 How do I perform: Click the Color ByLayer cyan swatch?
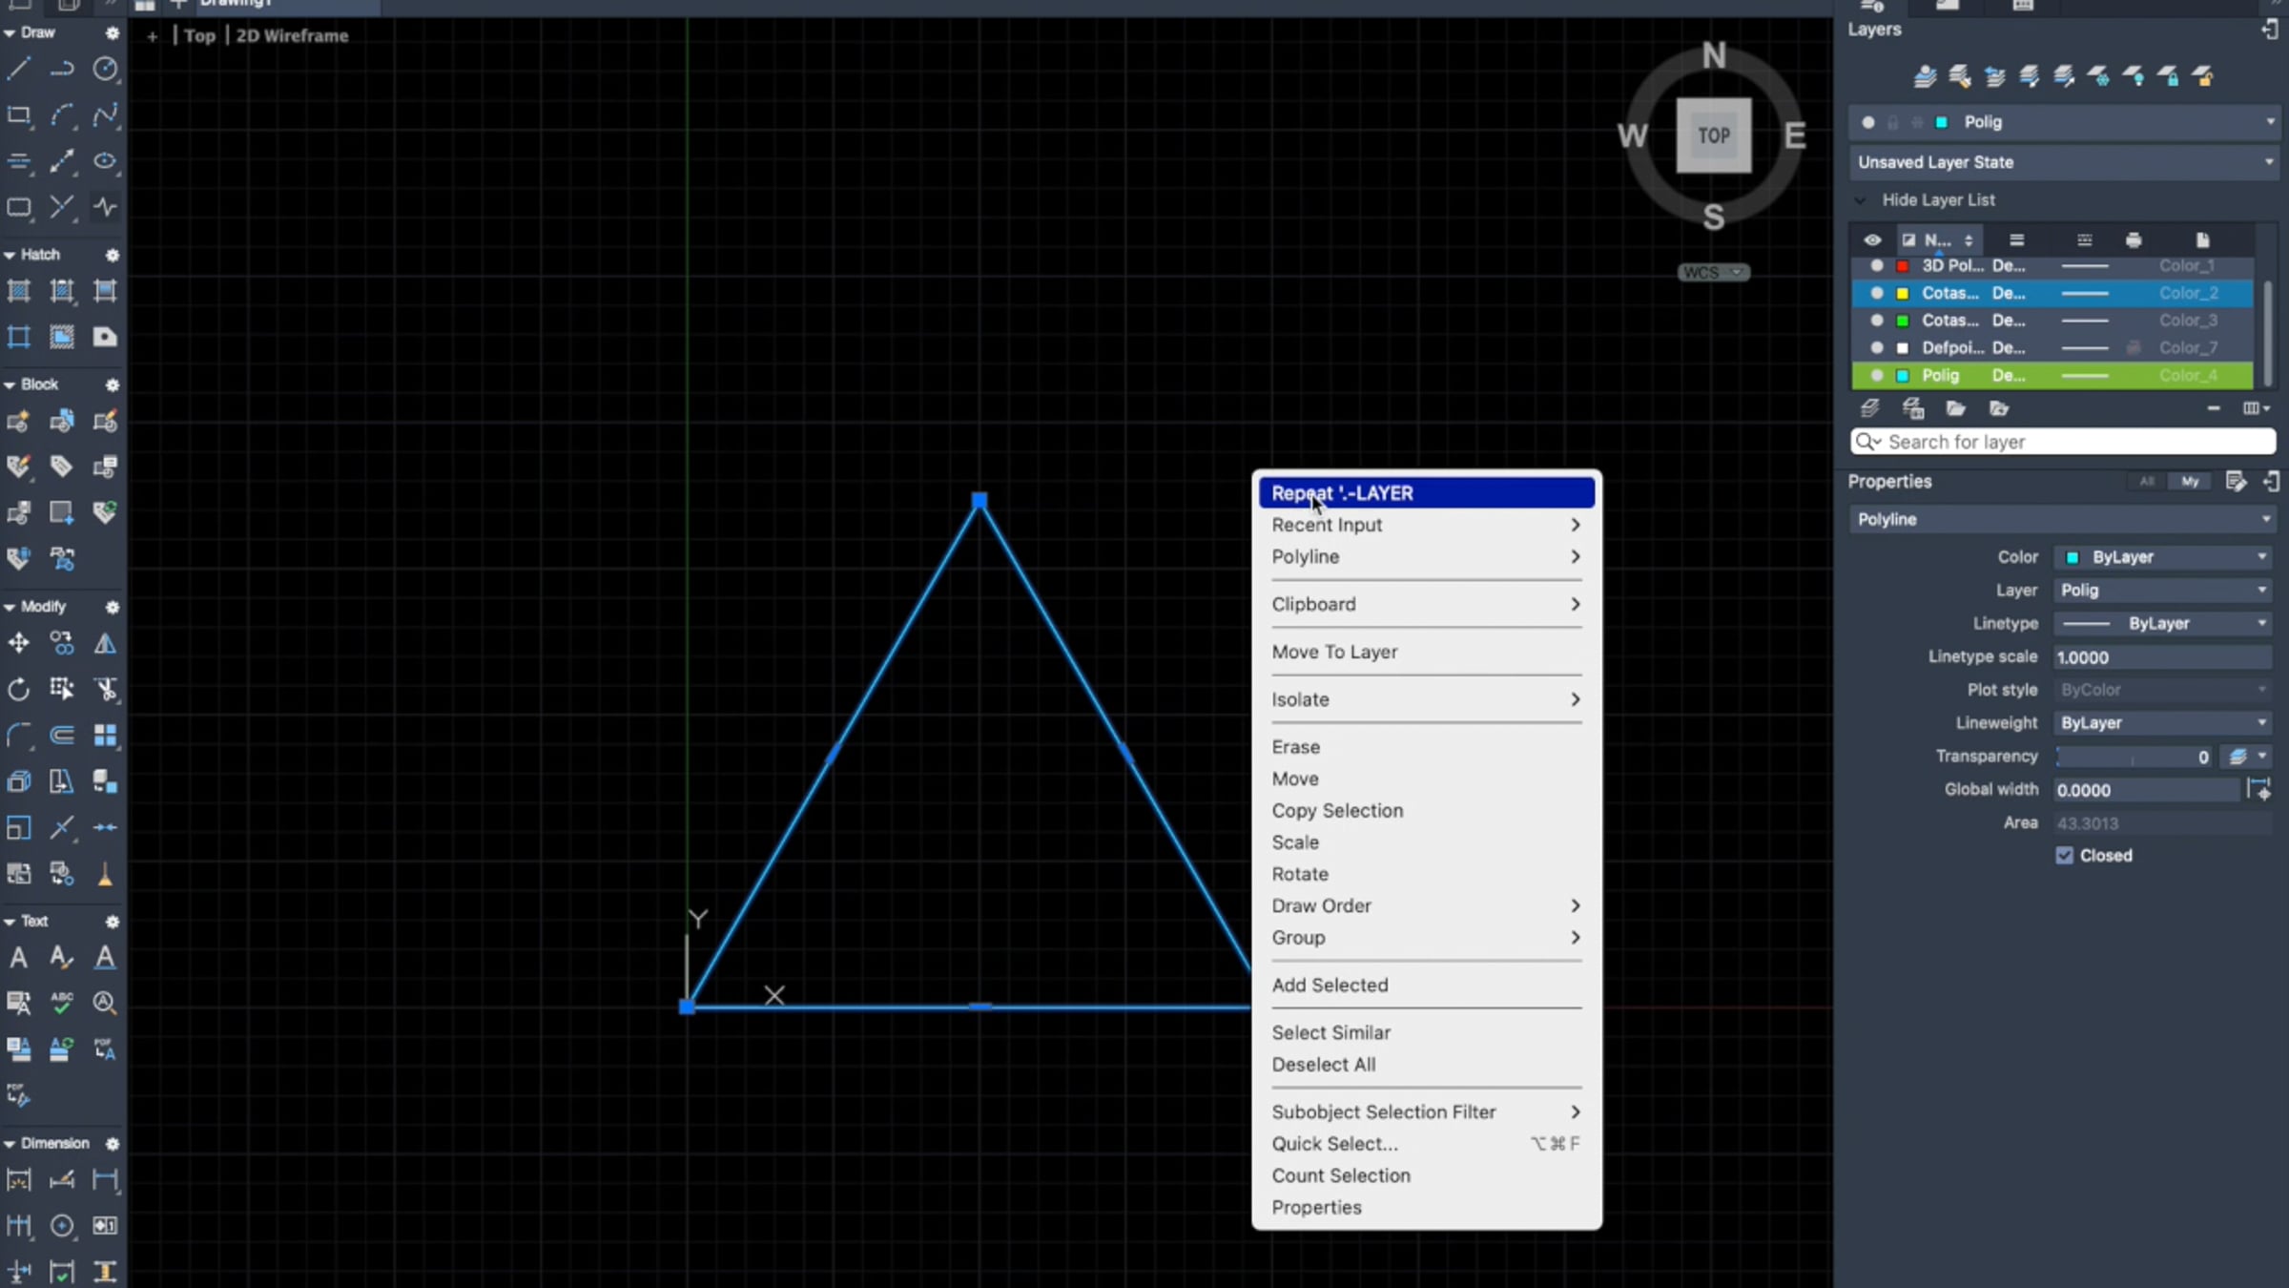click(2072, 557)
